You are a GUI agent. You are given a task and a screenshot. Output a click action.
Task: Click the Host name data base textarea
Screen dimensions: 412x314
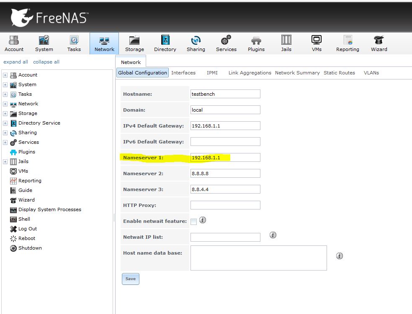coord(259,258)
